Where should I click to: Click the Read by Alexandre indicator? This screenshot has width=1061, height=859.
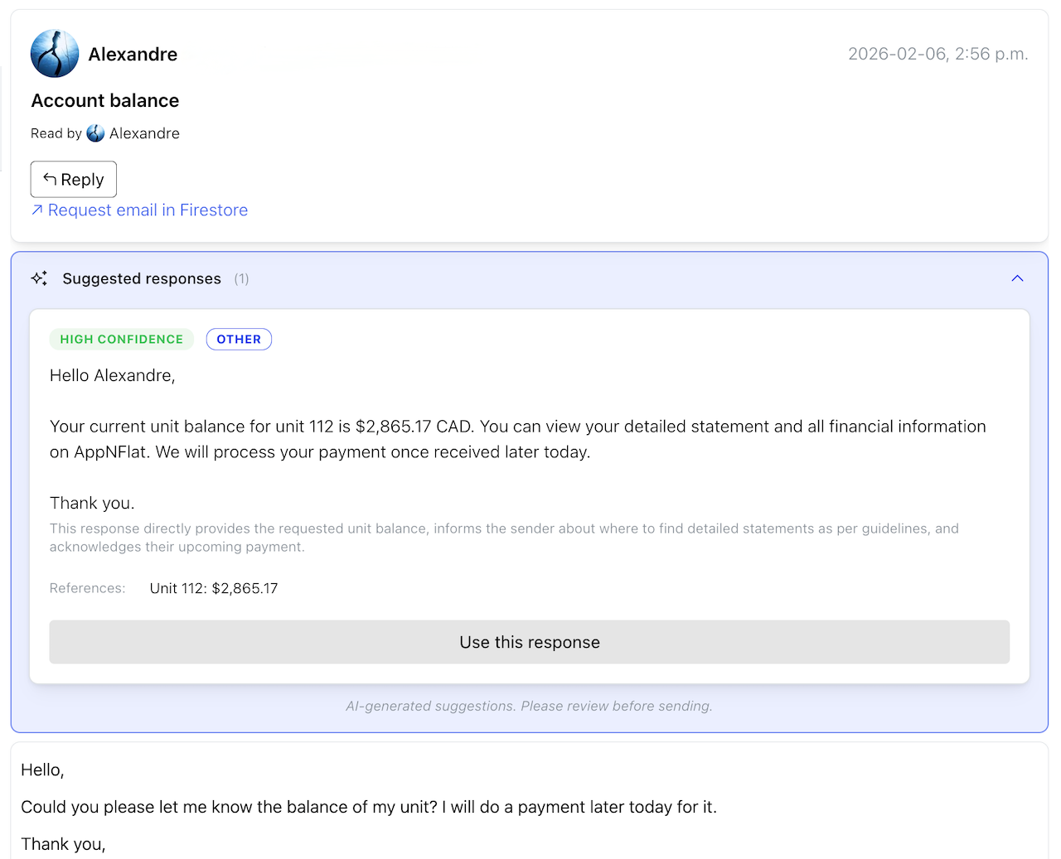(105, 133)
